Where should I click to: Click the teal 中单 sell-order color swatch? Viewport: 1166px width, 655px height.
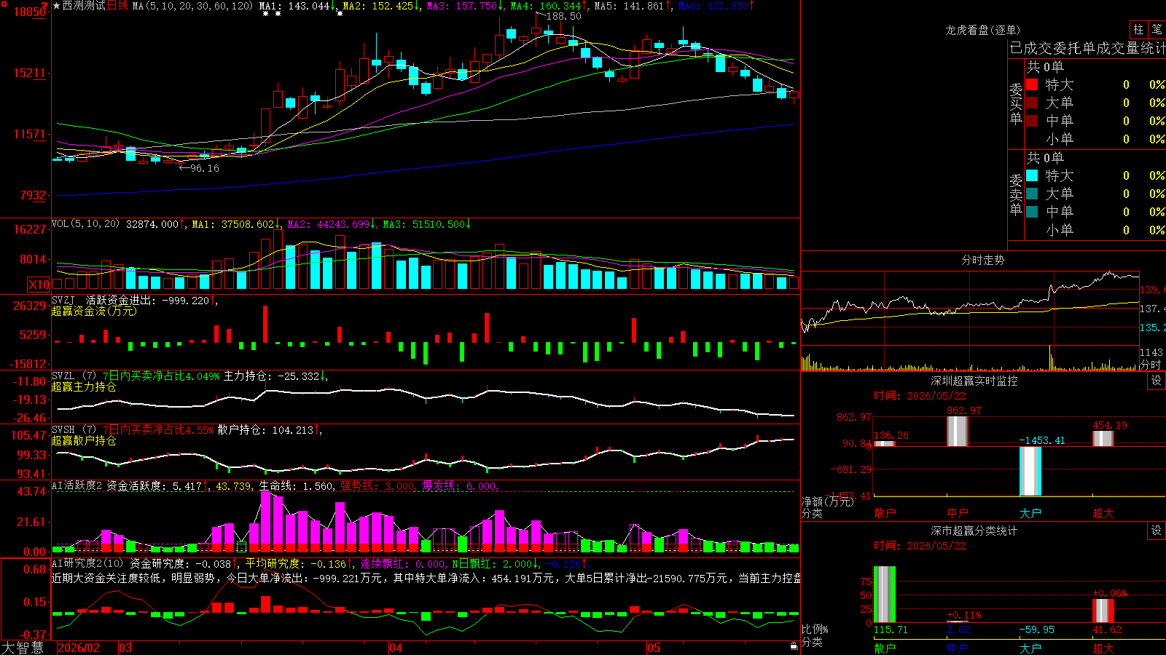[1032, 212]
